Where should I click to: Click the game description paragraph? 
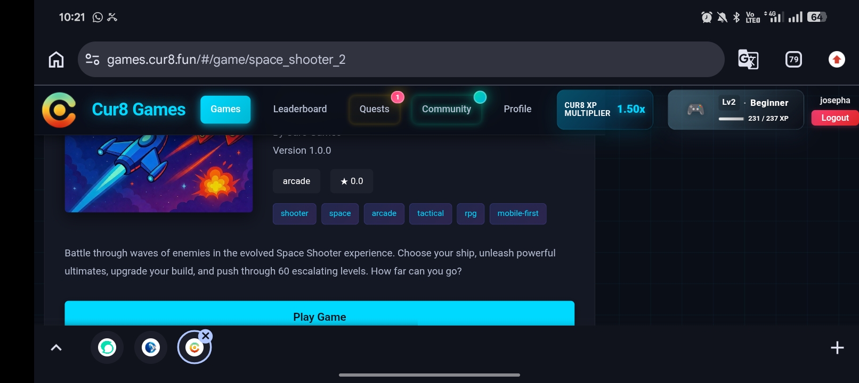pyautogui.click(x=310, y=262)
